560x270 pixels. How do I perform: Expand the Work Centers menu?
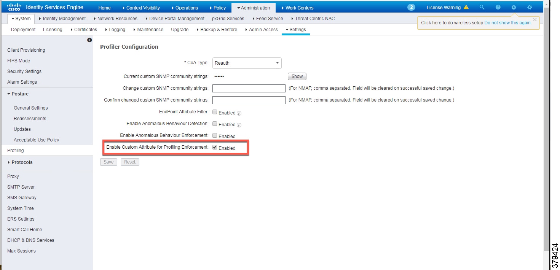[x=297, y=8]
